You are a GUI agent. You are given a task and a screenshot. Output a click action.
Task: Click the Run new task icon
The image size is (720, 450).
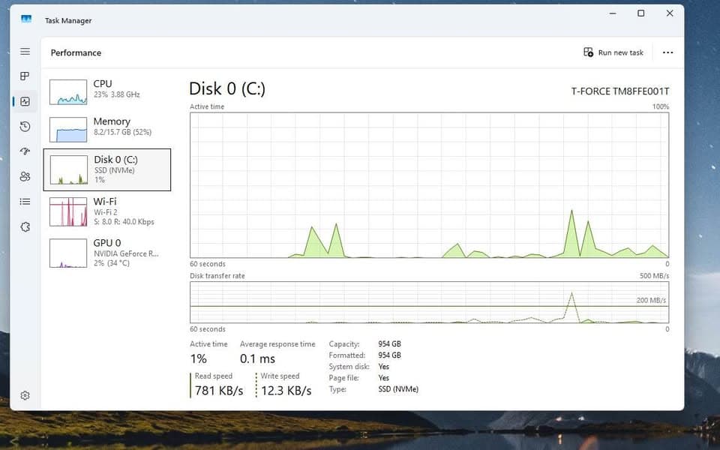click(x=588, y=52)
